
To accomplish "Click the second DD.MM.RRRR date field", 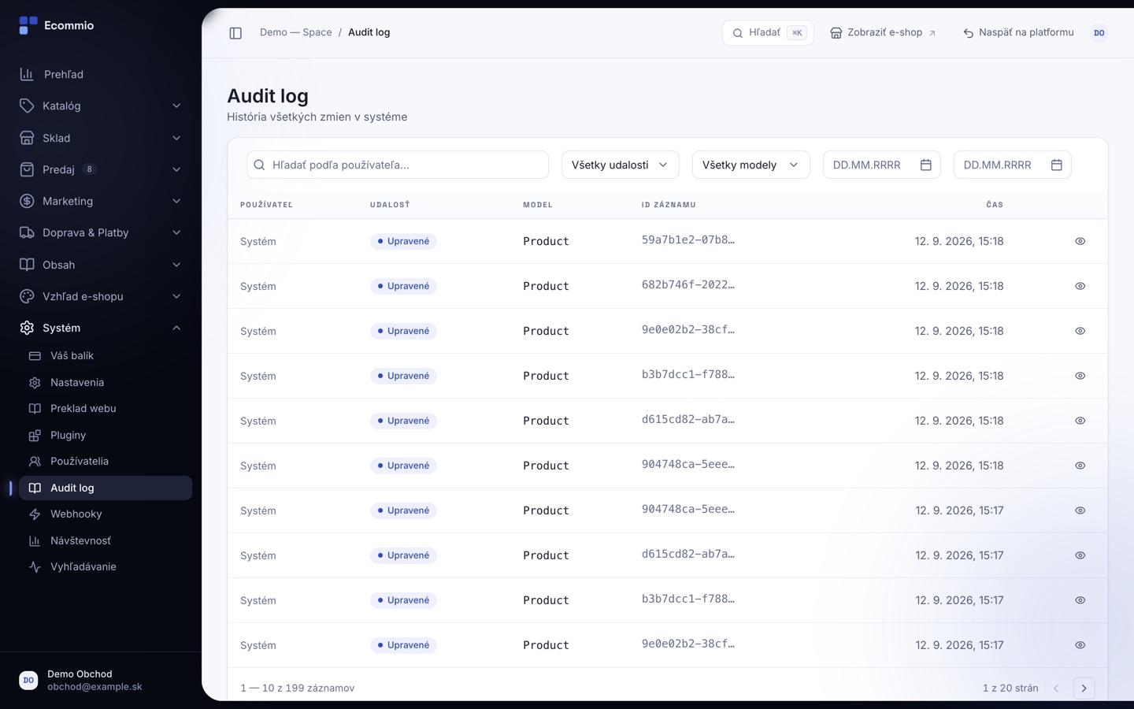I will click(1013, 165).
